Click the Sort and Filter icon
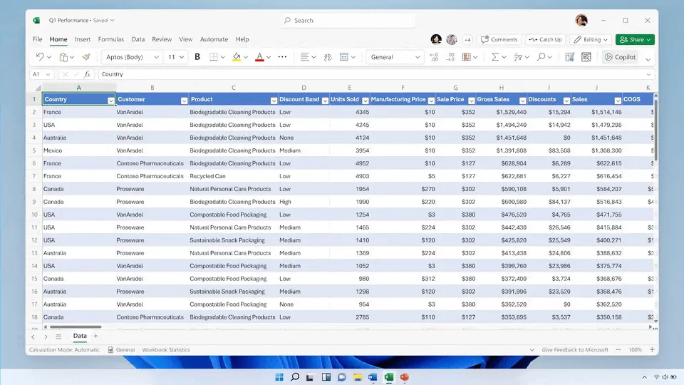 518,57
